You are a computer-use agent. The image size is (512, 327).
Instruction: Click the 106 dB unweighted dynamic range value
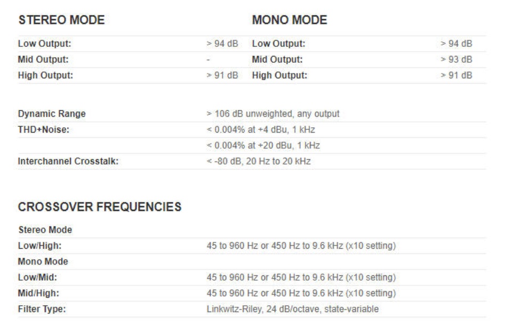(273, 113)
